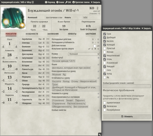
Task: Uncheck the Некротический resistance checkbox
Action: (105, 56)
